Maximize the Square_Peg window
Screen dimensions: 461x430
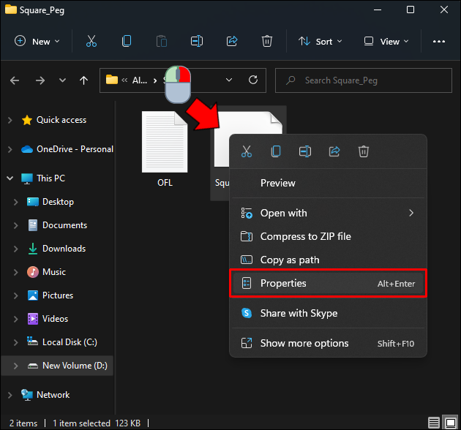pyautogui.click(x=410, y=10)
